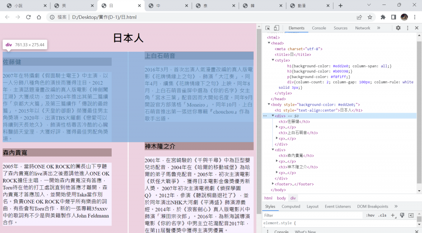Click the address bar URL
The image size is (422, 233).
(104, 17)
